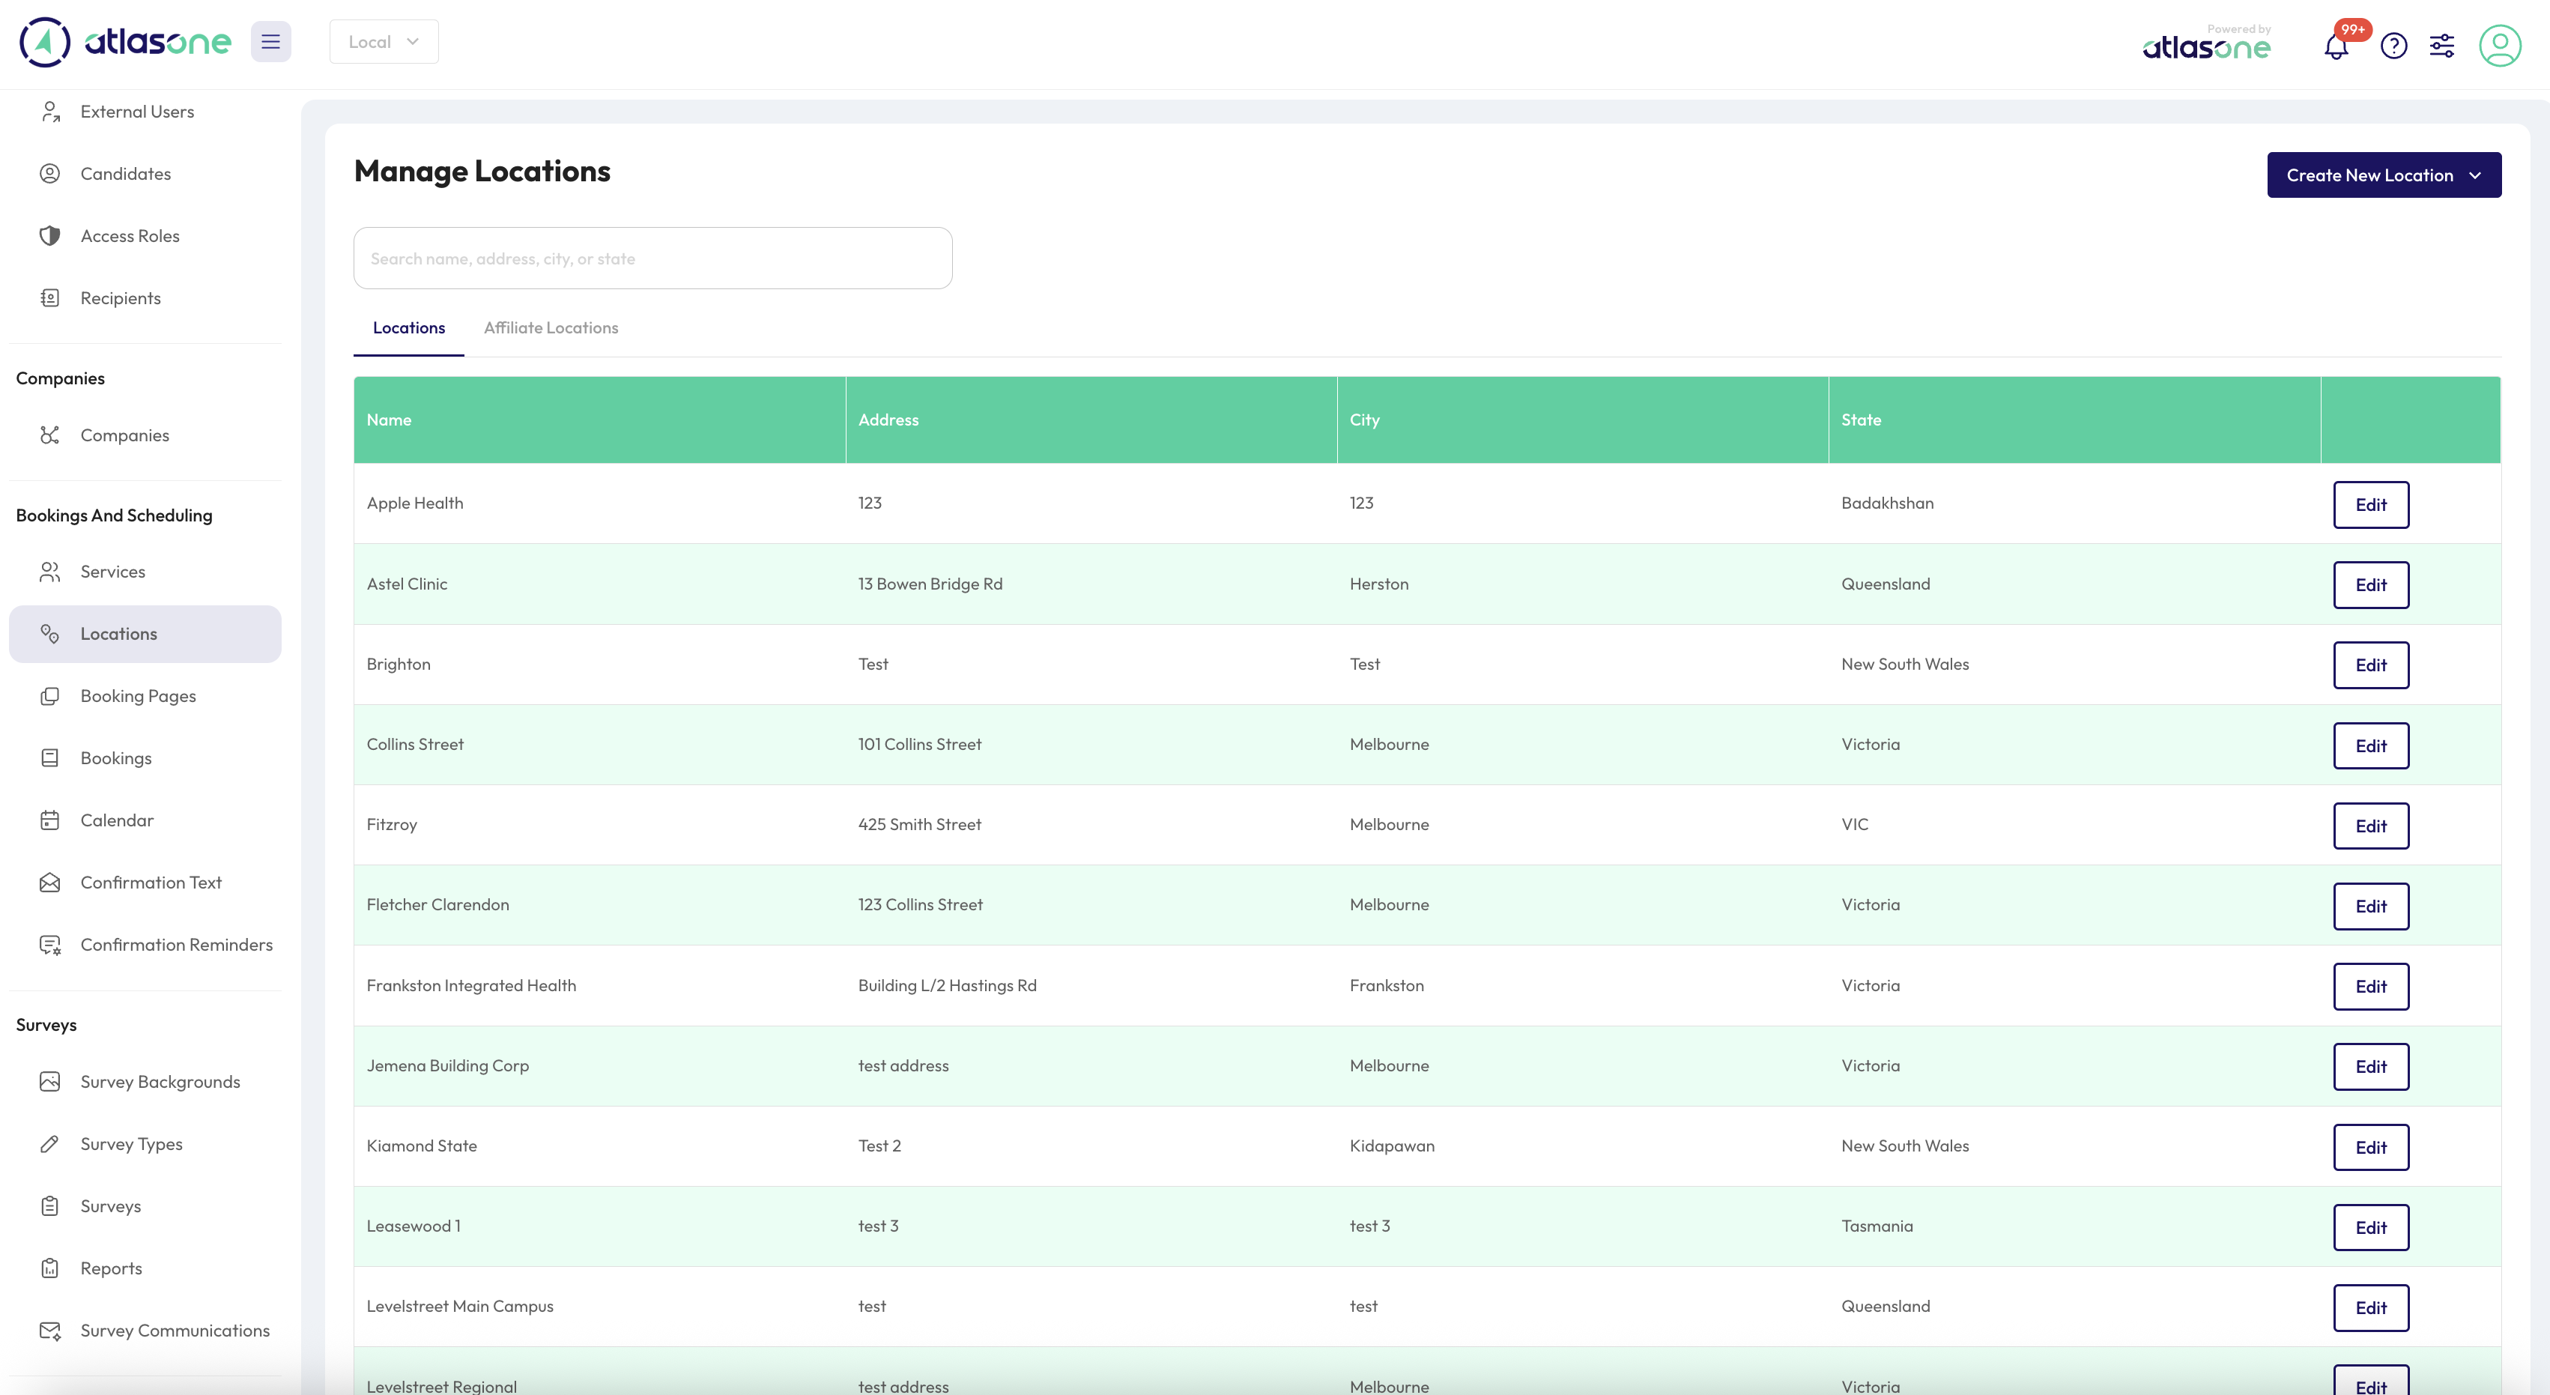This screenshot has height=1395, width=2550.
Task: Edit the Astel Clinic location
Action: click(x=2371, y=585)
